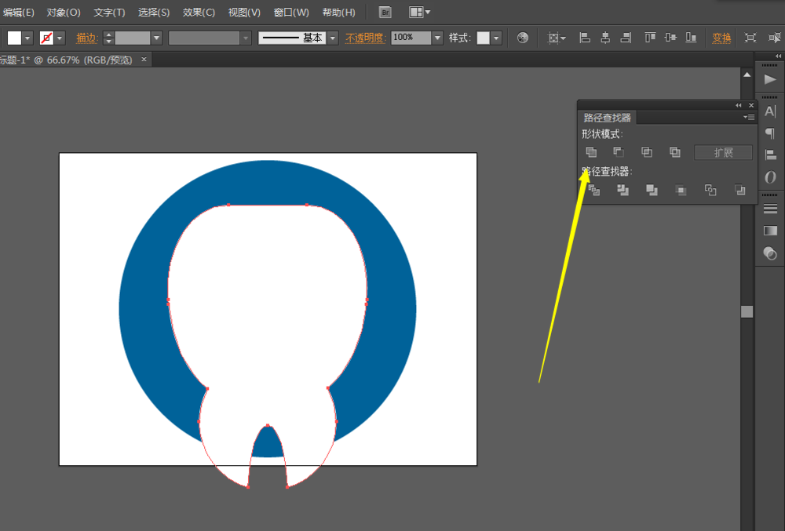The height and width of the screenshot is (531, 785).
Task: Open the 编辑(E) menu
Action: [19, 13]
